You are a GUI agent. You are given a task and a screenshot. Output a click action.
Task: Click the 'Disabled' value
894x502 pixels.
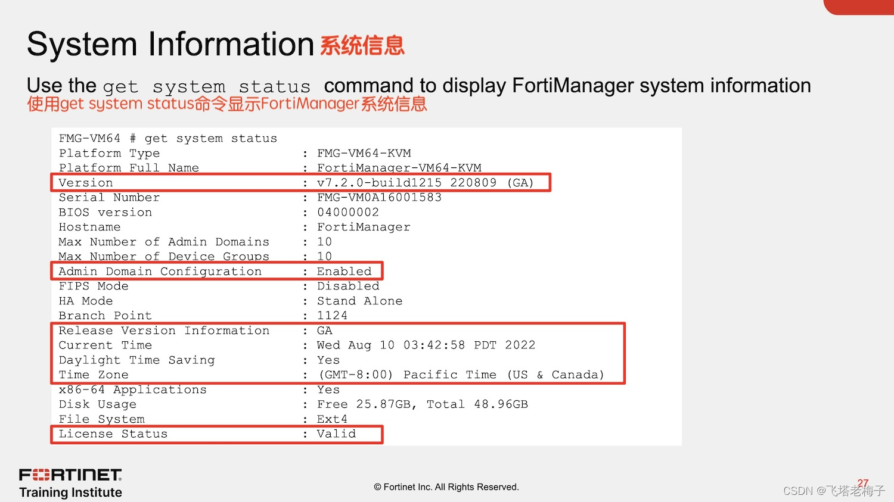pos(348,286)
